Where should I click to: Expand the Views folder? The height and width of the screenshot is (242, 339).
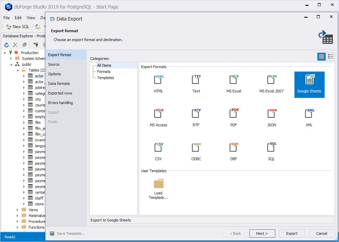(17, 210)
